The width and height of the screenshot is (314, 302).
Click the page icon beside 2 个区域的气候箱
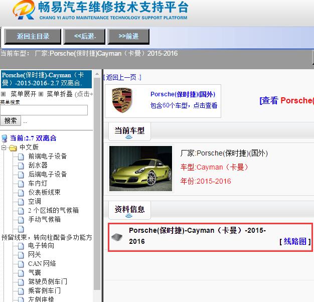click(21, 211)
